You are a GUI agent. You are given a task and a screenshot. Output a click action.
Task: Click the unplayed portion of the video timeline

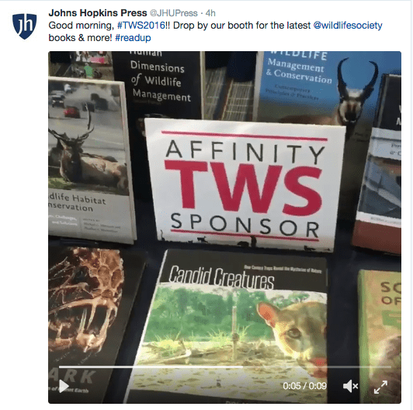317,367
